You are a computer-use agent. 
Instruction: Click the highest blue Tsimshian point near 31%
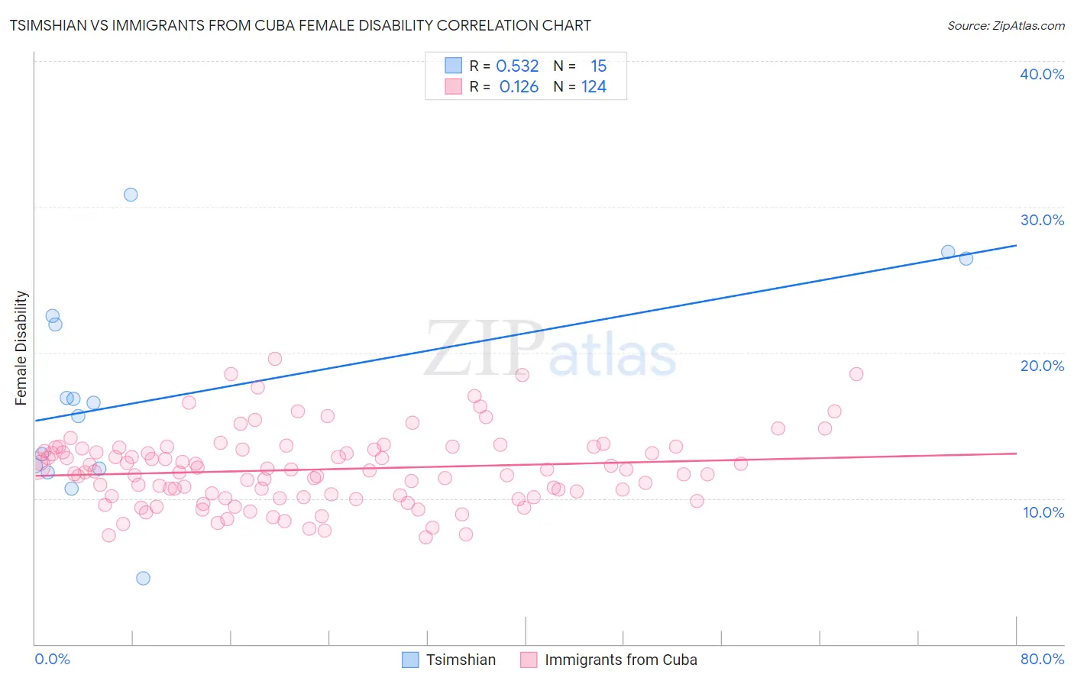point(131,195)
